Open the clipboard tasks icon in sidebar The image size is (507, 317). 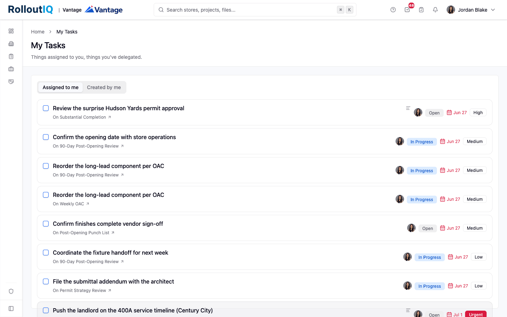[x=11, y=56]
